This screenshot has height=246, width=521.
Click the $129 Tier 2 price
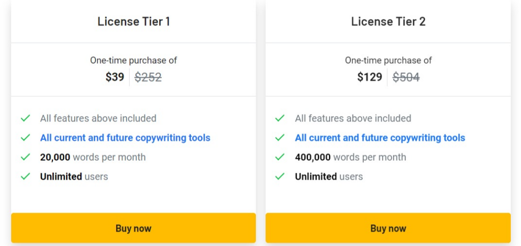click(x=370, y=77)
